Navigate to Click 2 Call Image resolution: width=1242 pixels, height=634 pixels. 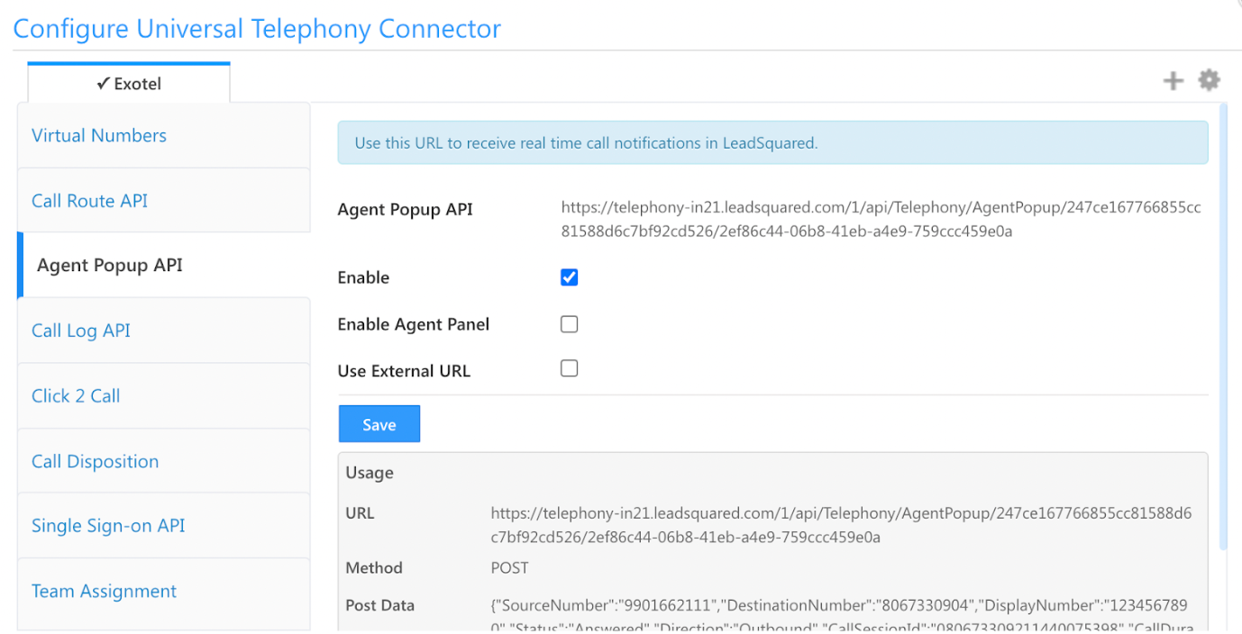(163, 395)
